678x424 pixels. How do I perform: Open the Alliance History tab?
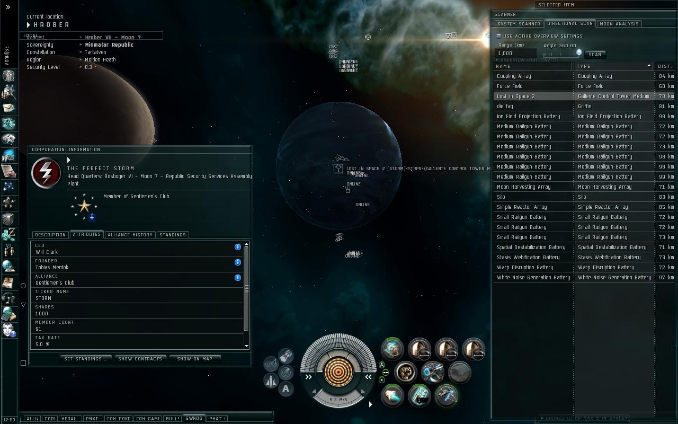tap(130, 235)
